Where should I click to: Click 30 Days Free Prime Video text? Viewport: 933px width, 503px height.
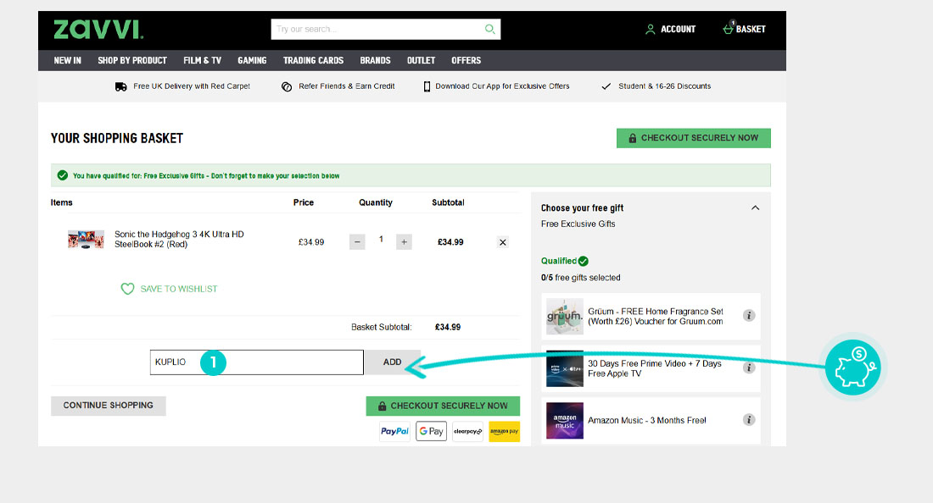(655, 369)
